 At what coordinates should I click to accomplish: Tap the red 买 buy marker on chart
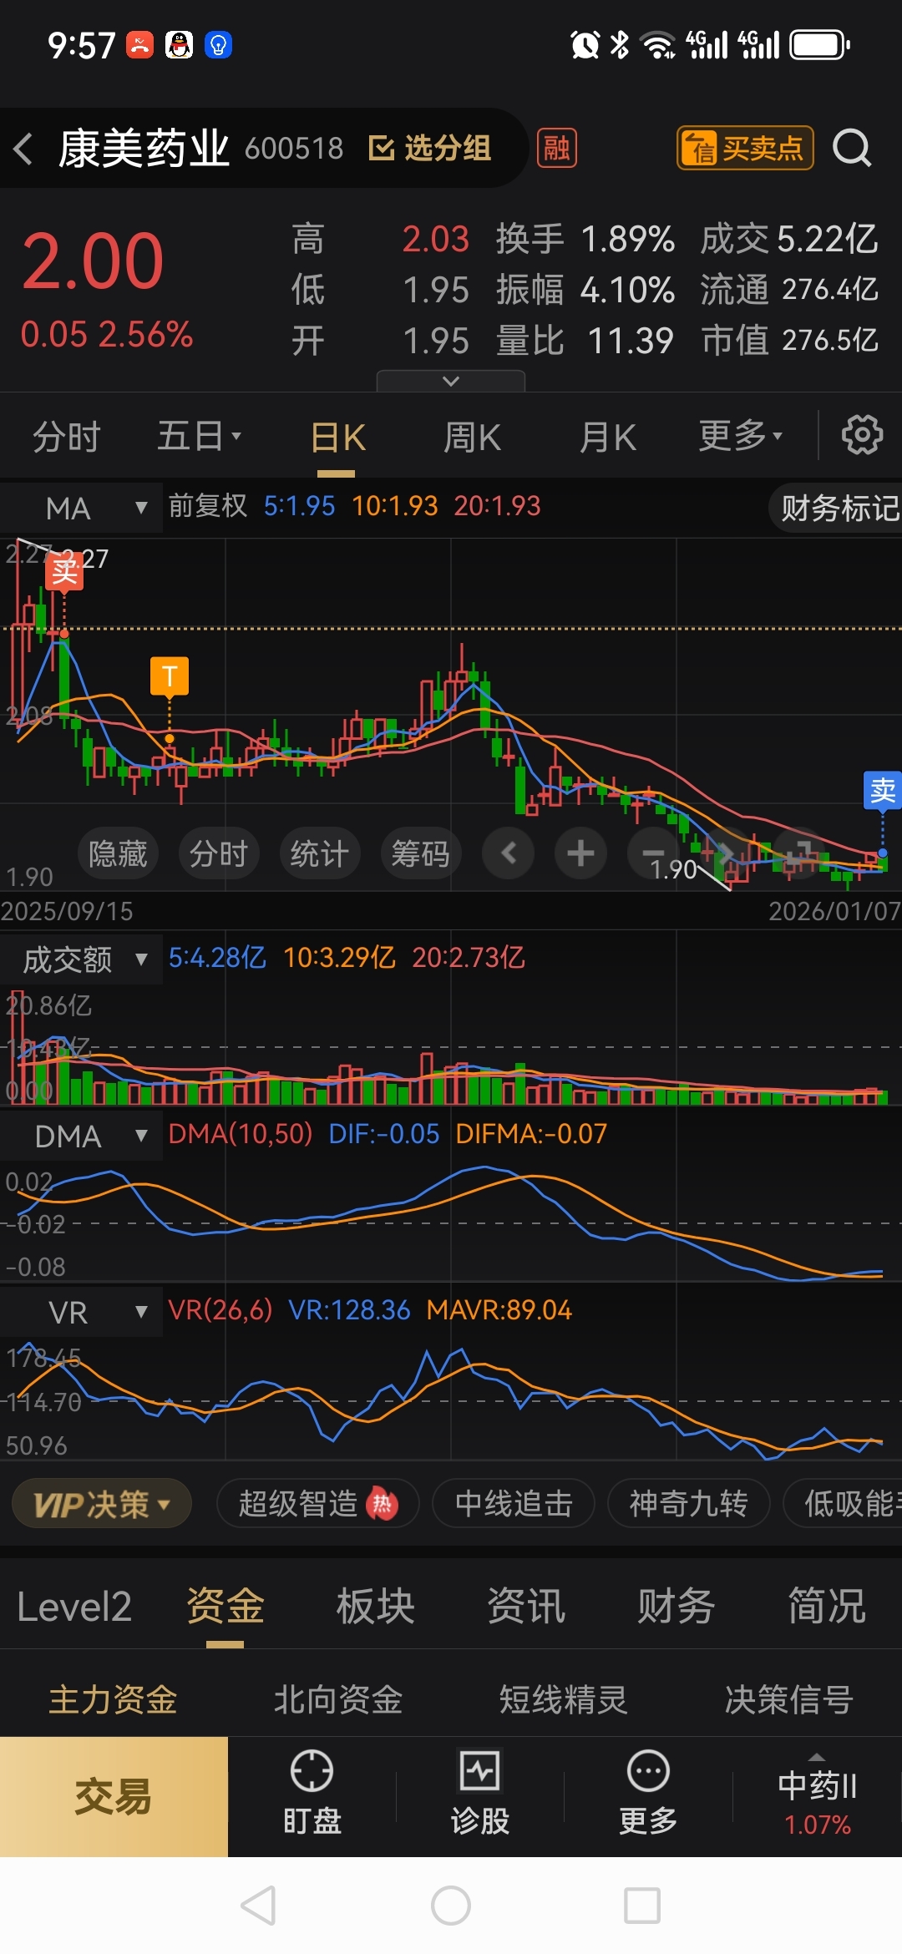(x=64, y=571)
